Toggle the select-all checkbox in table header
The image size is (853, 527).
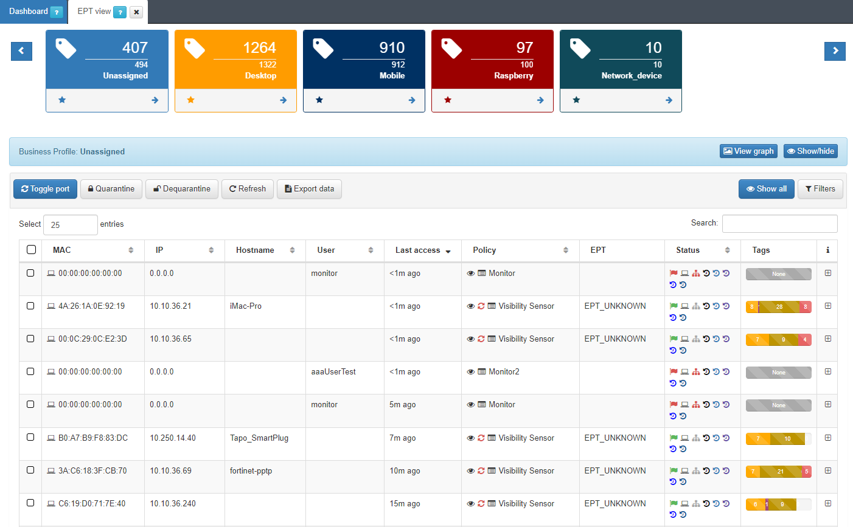pos(32,249)
